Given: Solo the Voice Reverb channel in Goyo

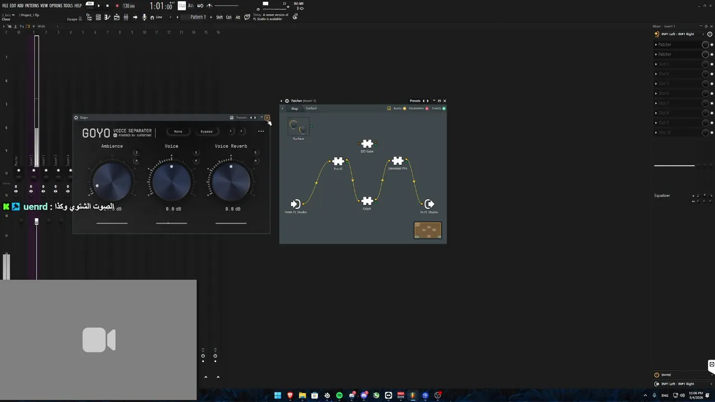Looking at the screenshot, I should coord(255,152).
